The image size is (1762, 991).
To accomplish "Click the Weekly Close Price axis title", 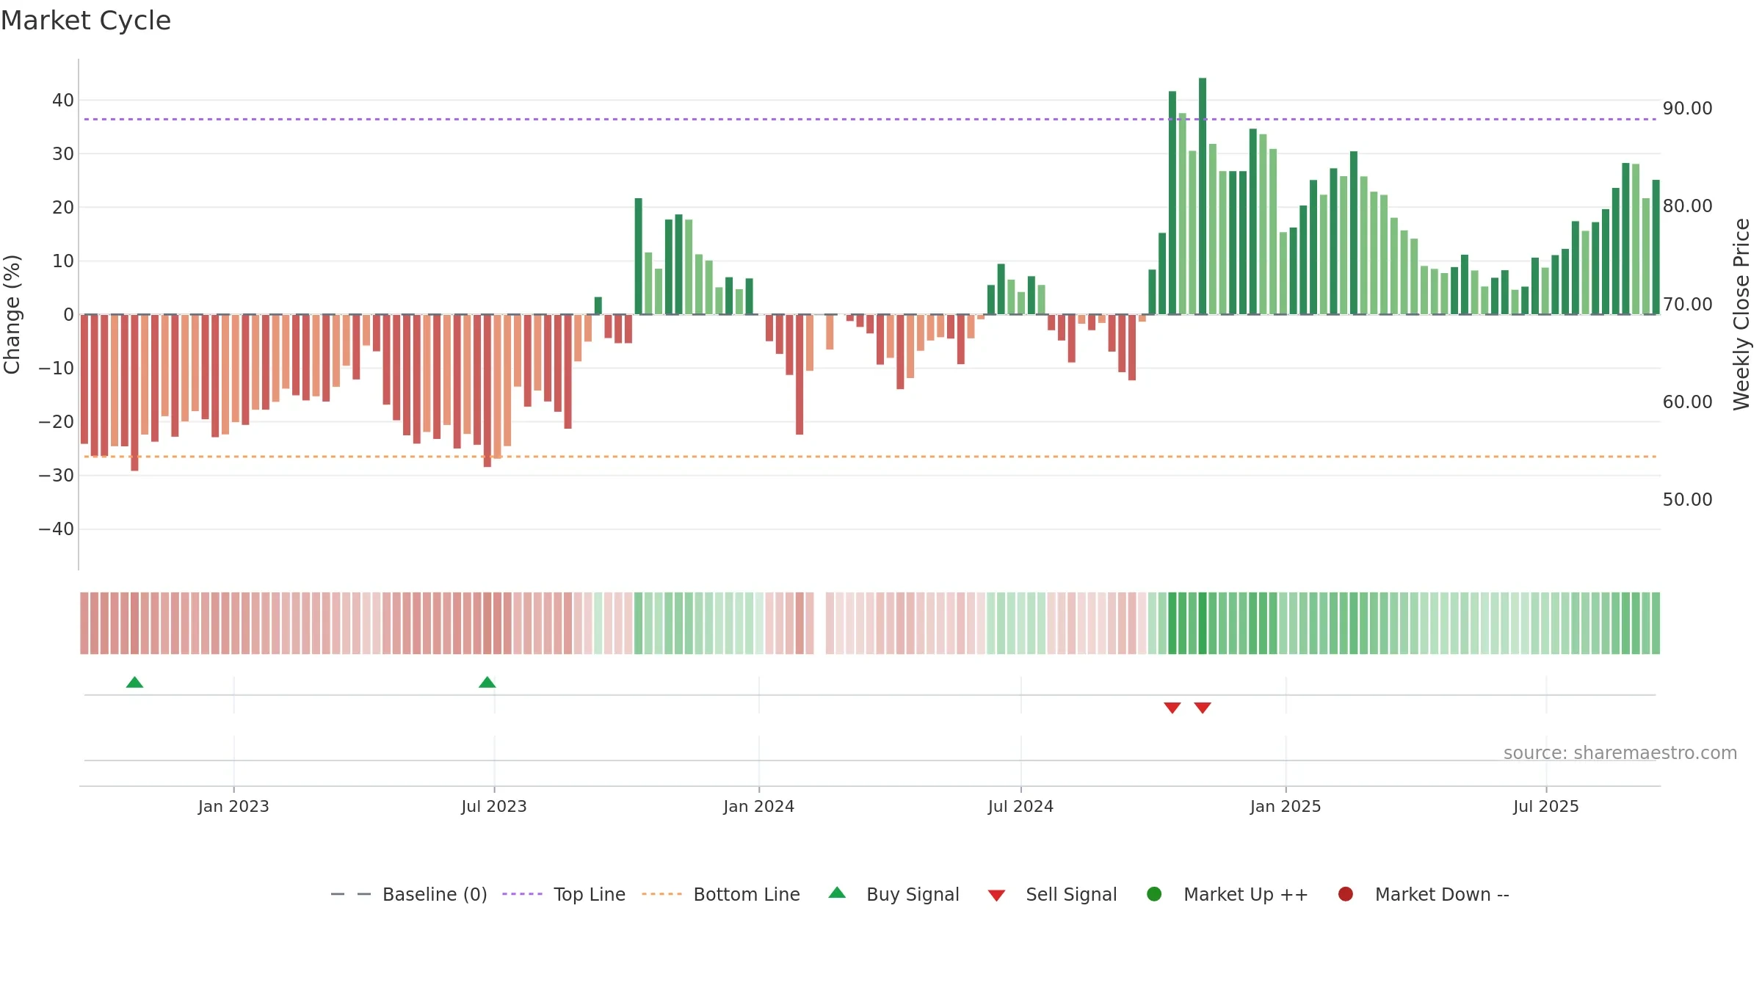I will point(1741,314).
